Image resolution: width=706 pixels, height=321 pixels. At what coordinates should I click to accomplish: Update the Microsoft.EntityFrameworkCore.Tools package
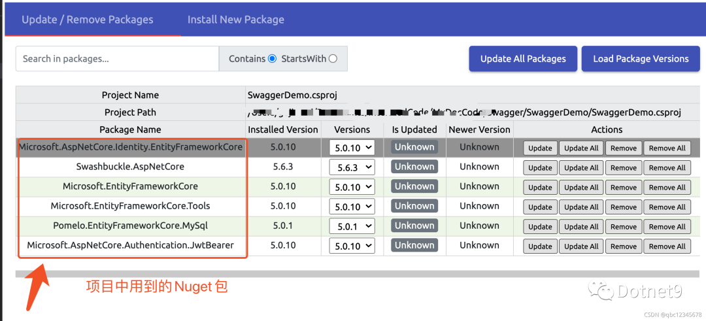541,207
